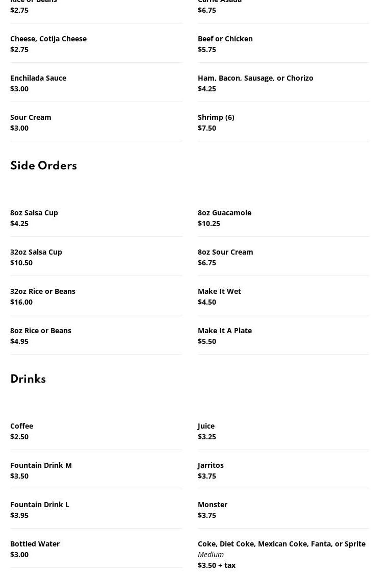Image resolution: width=390 pixels, height=574 pixels.
Task: Choose Fountain Drink M
Action: click(x=41, y=465)
